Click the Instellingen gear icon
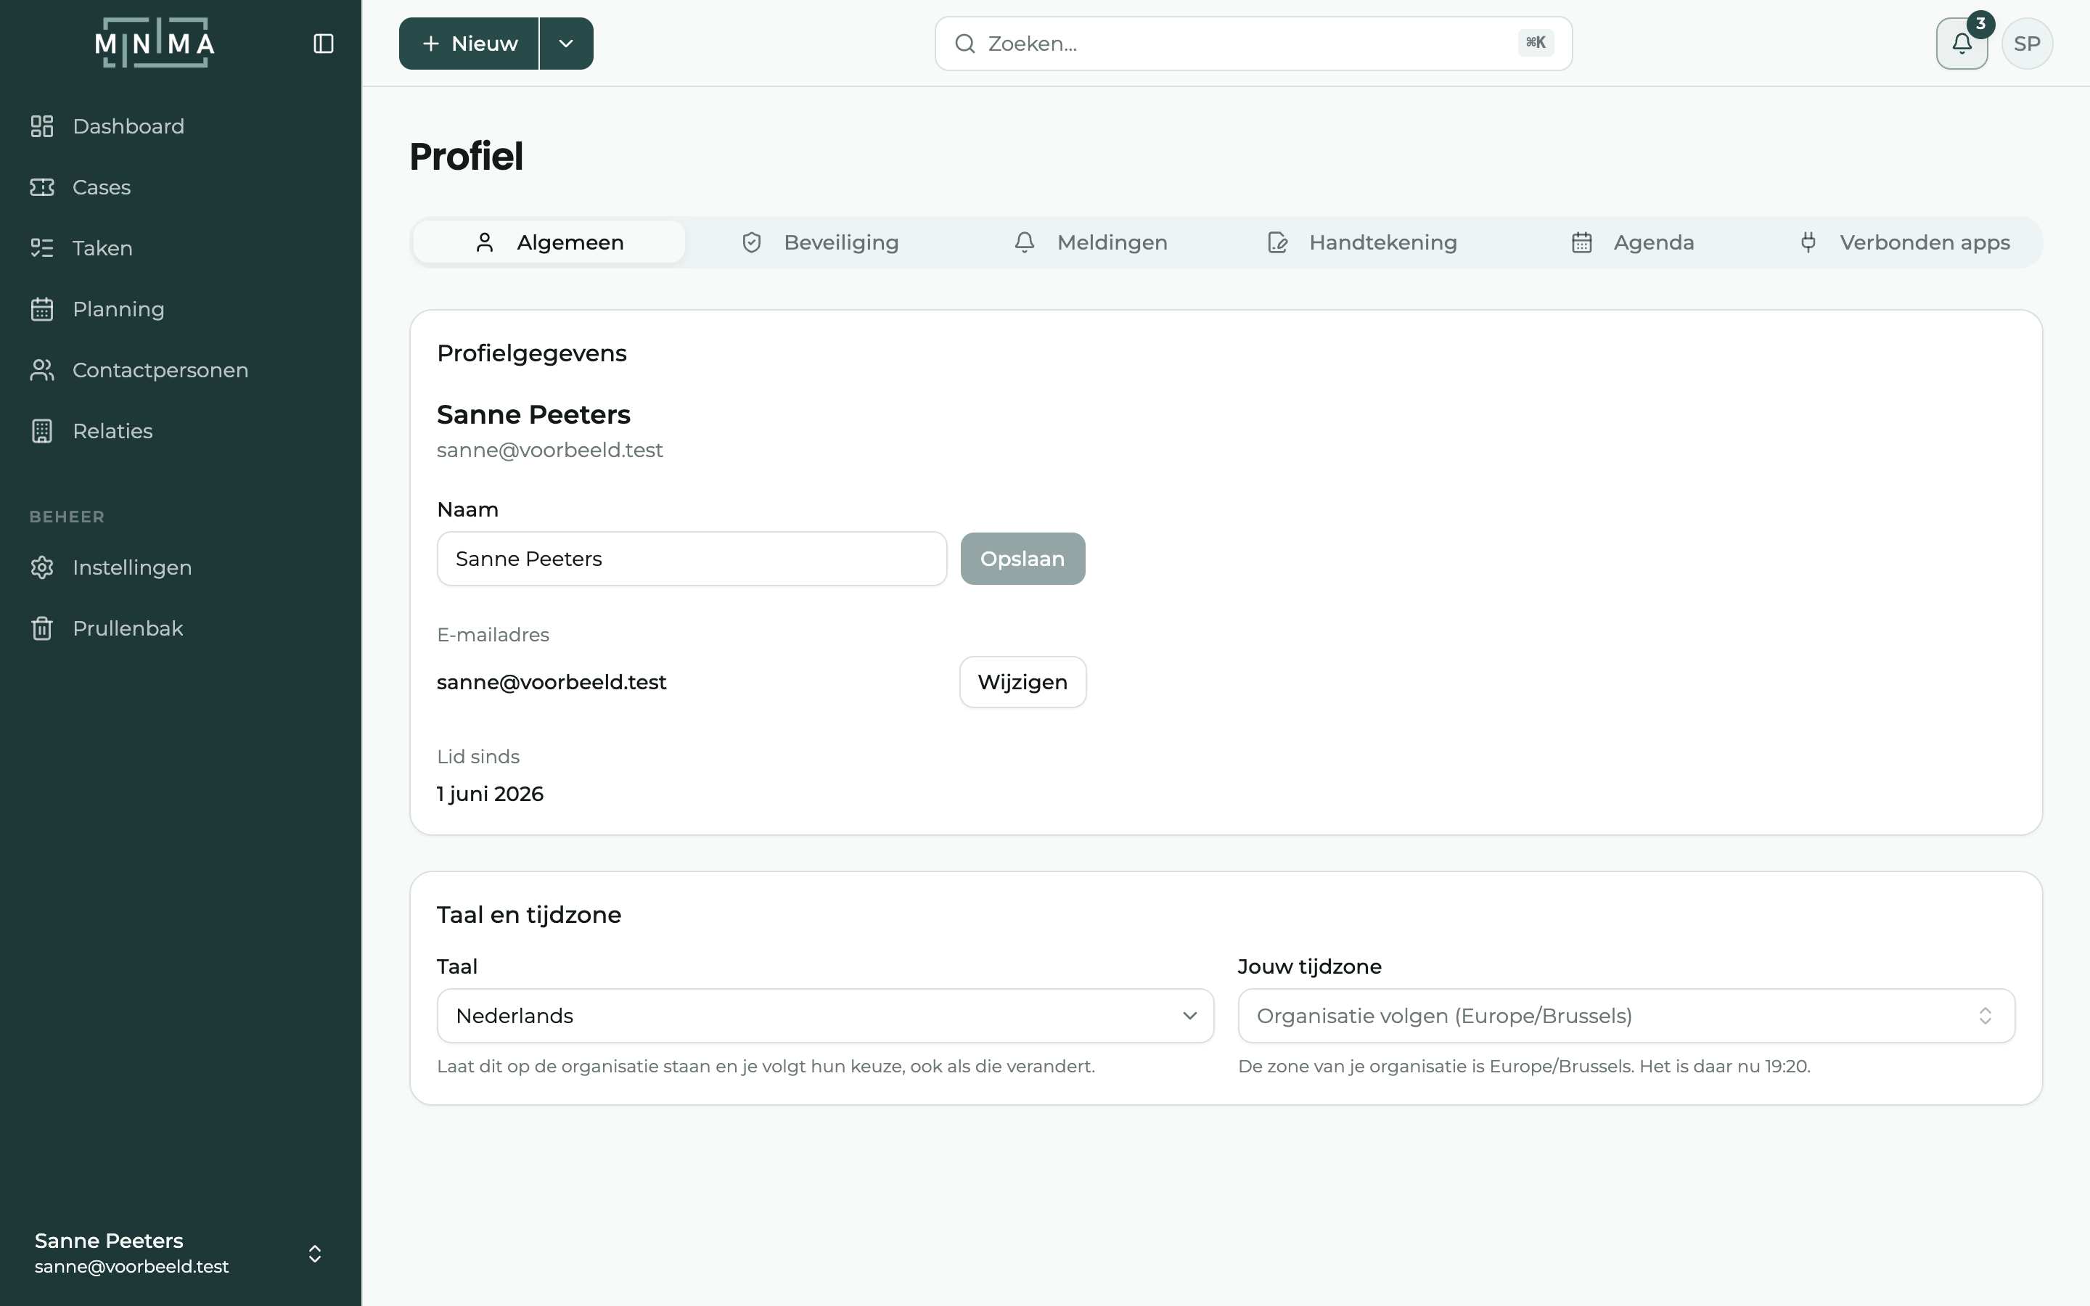The width and height of the screenshot is (2090, 1306). point(41,567)
